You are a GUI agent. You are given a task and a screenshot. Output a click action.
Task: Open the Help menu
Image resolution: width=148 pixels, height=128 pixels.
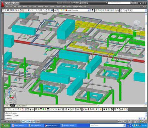(63, 7)
